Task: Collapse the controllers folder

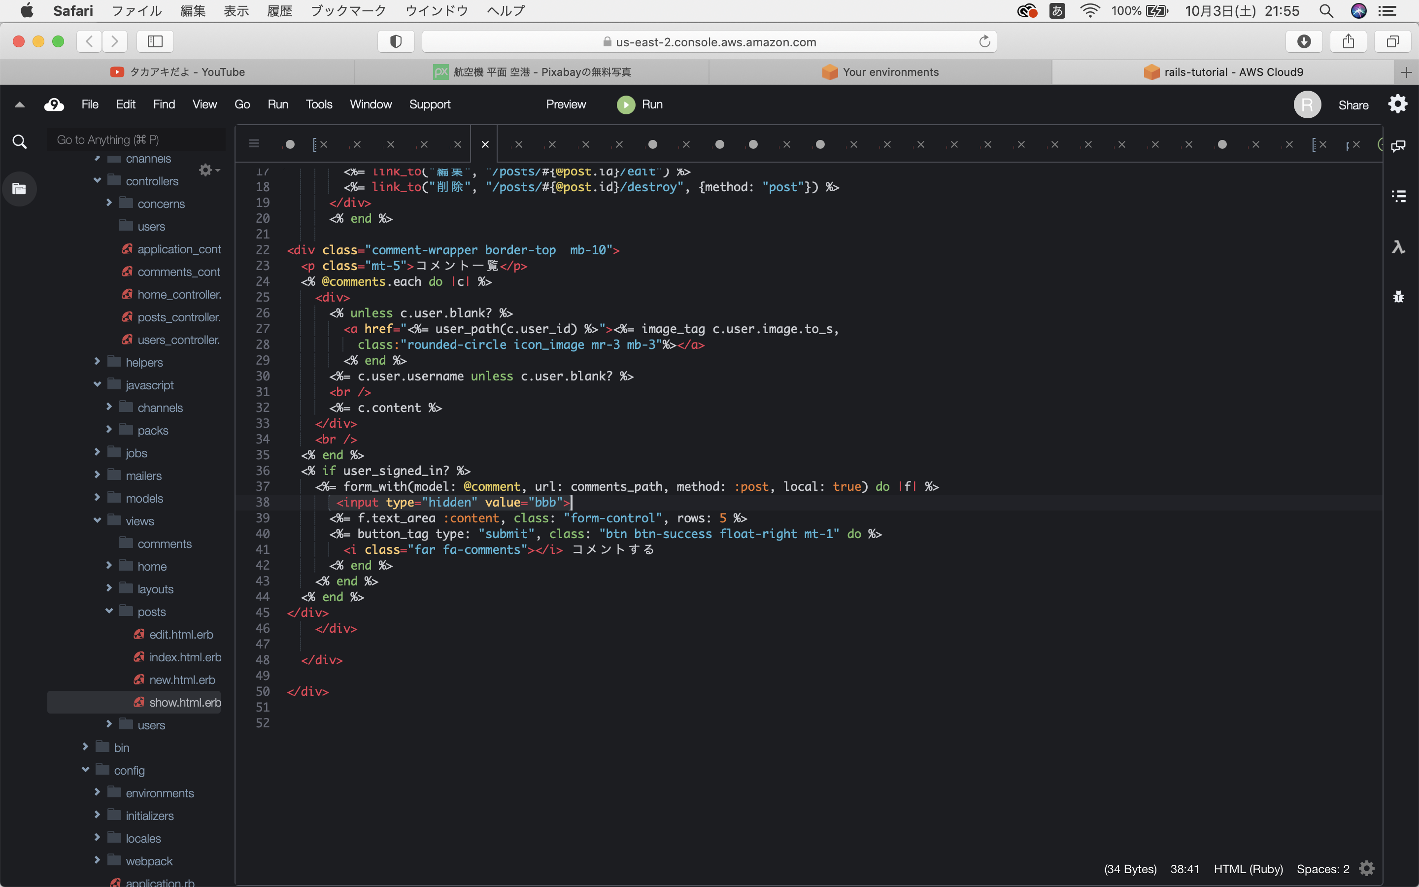Action: tap(98, 180)
